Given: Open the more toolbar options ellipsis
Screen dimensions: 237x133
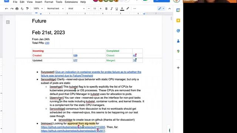Looking at the screenshot, I should [x=135, y=8].
